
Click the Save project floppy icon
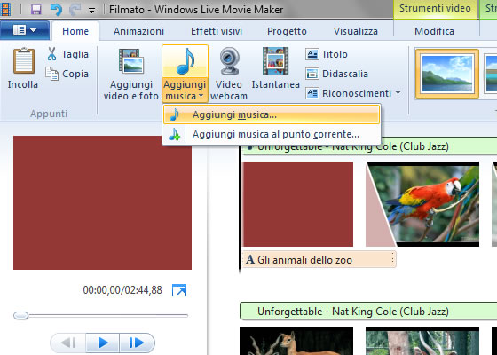coord(35,10)
